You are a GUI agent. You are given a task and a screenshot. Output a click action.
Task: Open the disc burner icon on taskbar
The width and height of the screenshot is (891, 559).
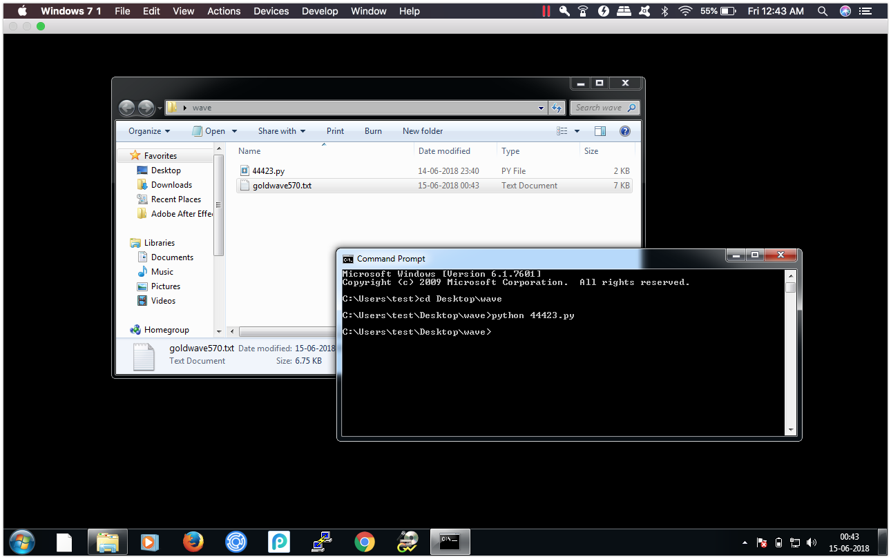point(408,542)
